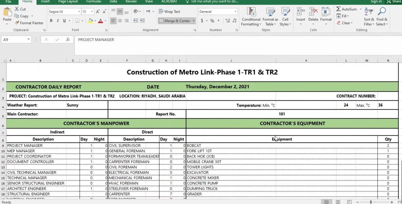Image resolution: width=402 pixels, height=204 pixels.
Task: Switch to the Page Layout ribbon tab
Action: pos(68,2)
